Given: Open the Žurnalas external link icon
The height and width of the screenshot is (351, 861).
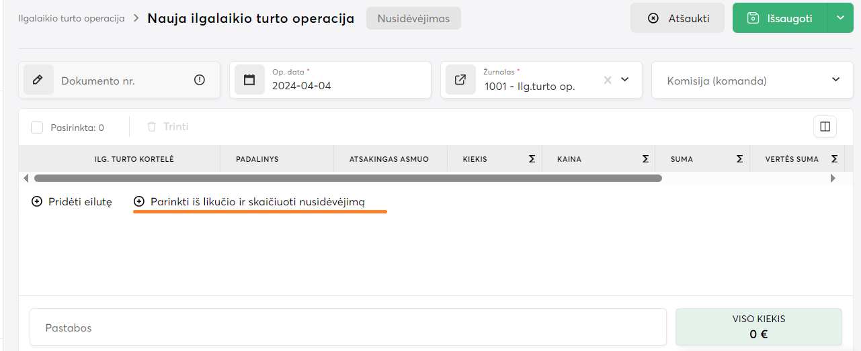Looking at the screenshot, I should coord(460,80).
